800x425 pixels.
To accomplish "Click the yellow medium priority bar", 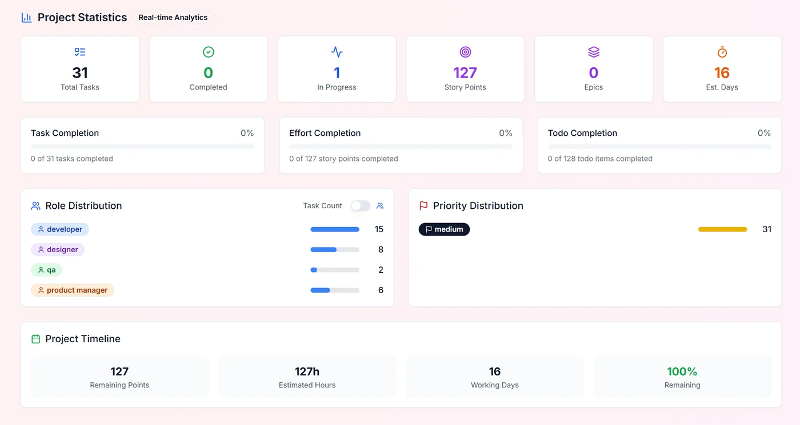I will click(723, 229).
